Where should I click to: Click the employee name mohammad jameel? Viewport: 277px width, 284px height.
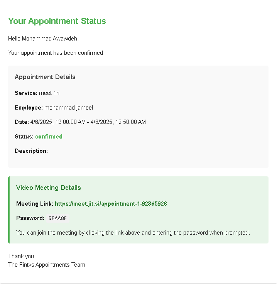point(69,108)
